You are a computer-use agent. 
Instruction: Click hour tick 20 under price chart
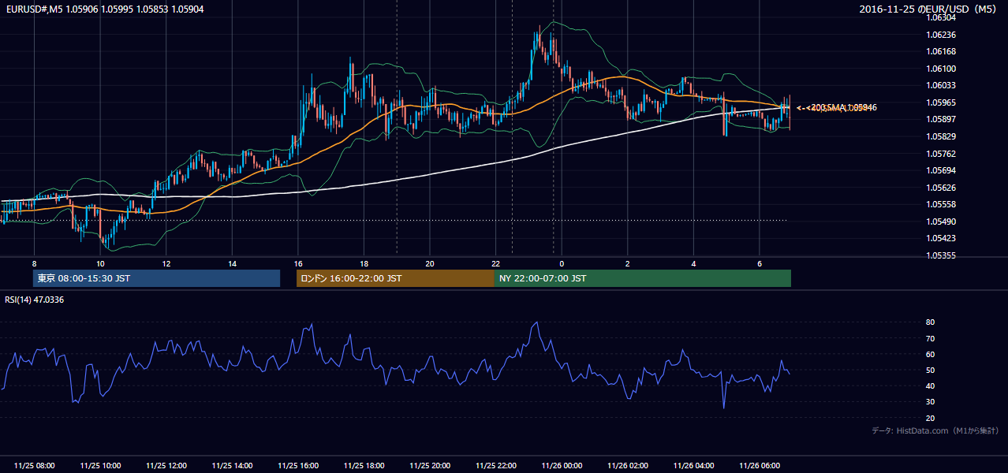pos(430,263)
